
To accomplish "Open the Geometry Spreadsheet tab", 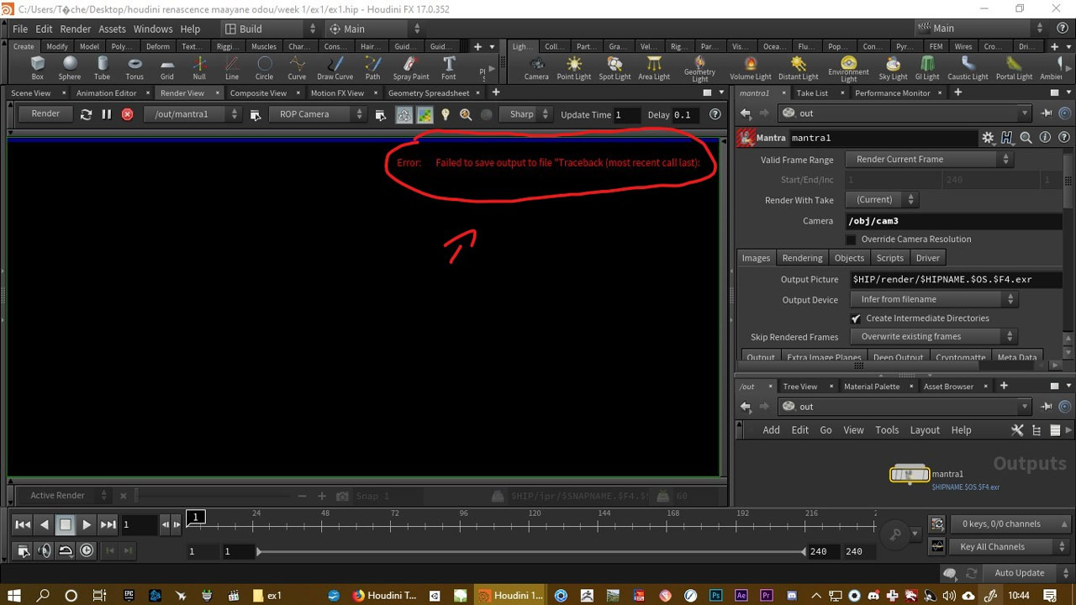I will point(430,92).
